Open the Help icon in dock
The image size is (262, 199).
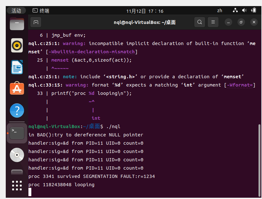tap(17, 111)
